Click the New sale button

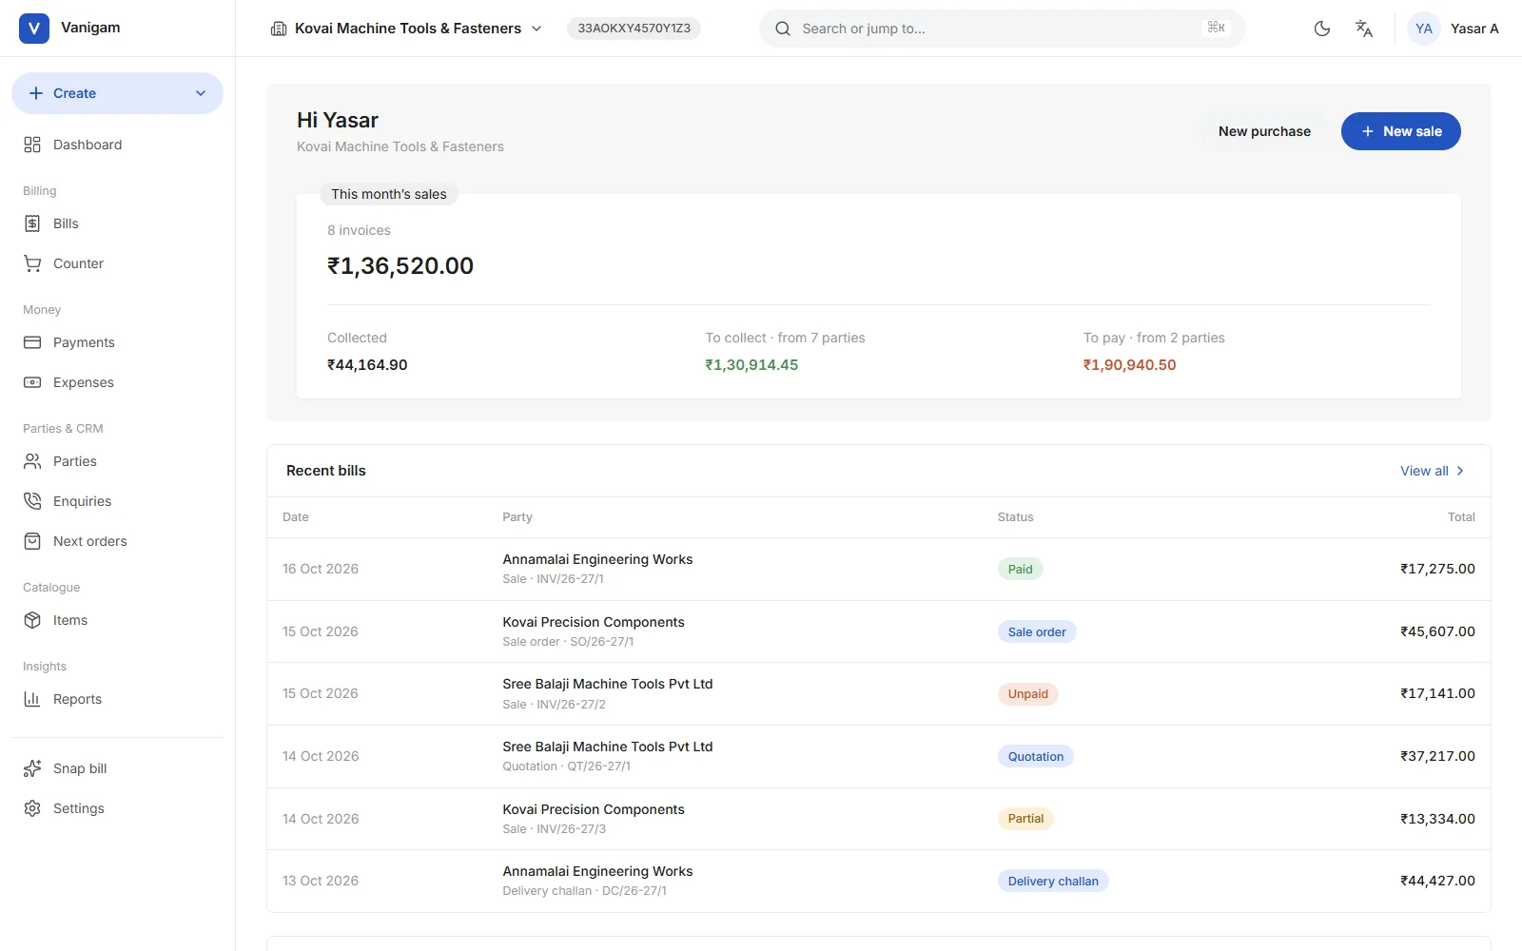[x=1401, y=131]
